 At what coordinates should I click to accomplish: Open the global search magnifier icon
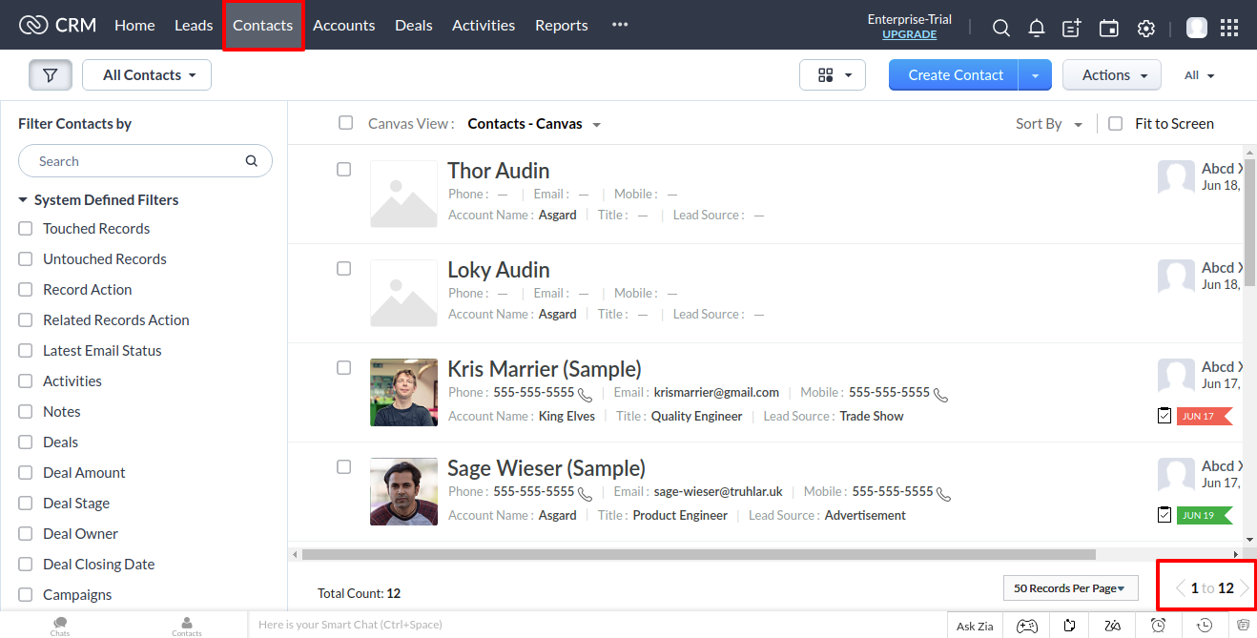click(x=1000, y=29)
